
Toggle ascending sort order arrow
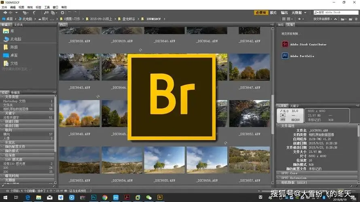[x=335, y=19]
